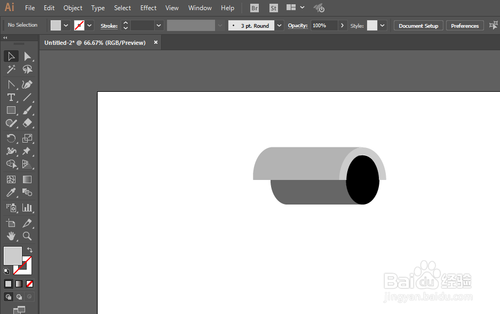Viewport: 500px width, 314px height.
Task: Select the Selection tool arrow
Action: [11, 57]
